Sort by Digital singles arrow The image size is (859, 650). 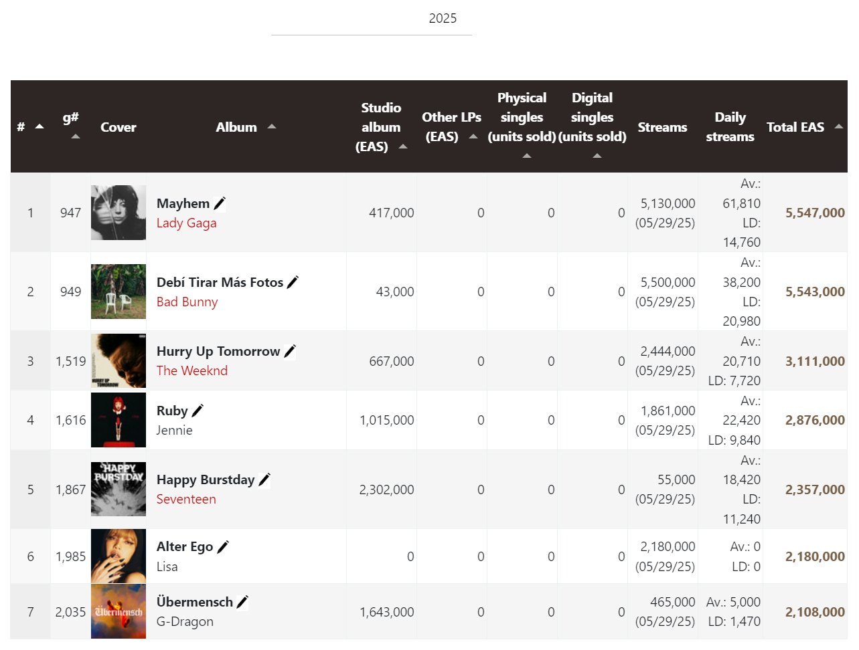(x=597, y=156)
